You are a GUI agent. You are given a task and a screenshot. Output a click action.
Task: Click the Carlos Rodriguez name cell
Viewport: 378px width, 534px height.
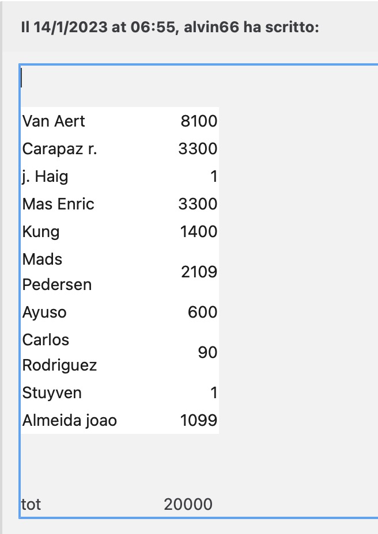click(60, 353)
